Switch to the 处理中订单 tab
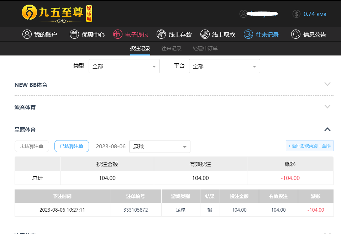This screenshot has width=341, height=234. point(205,48)
